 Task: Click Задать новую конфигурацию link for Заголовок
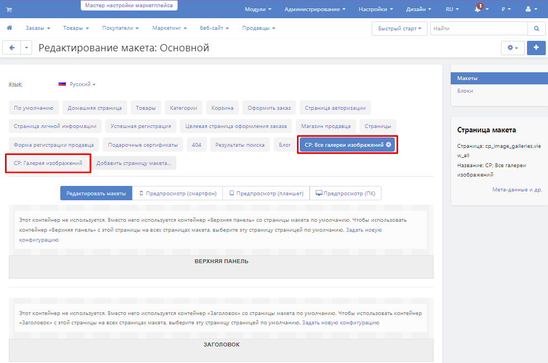pos(341,323)
